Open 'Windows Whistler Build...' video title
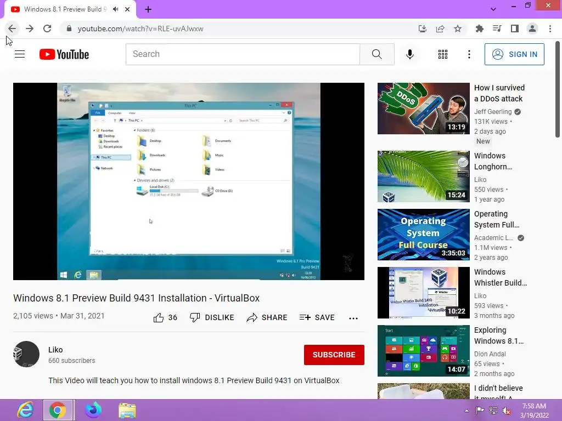The width and height of the screenshot is (562, 421). [x=501, y=277]
